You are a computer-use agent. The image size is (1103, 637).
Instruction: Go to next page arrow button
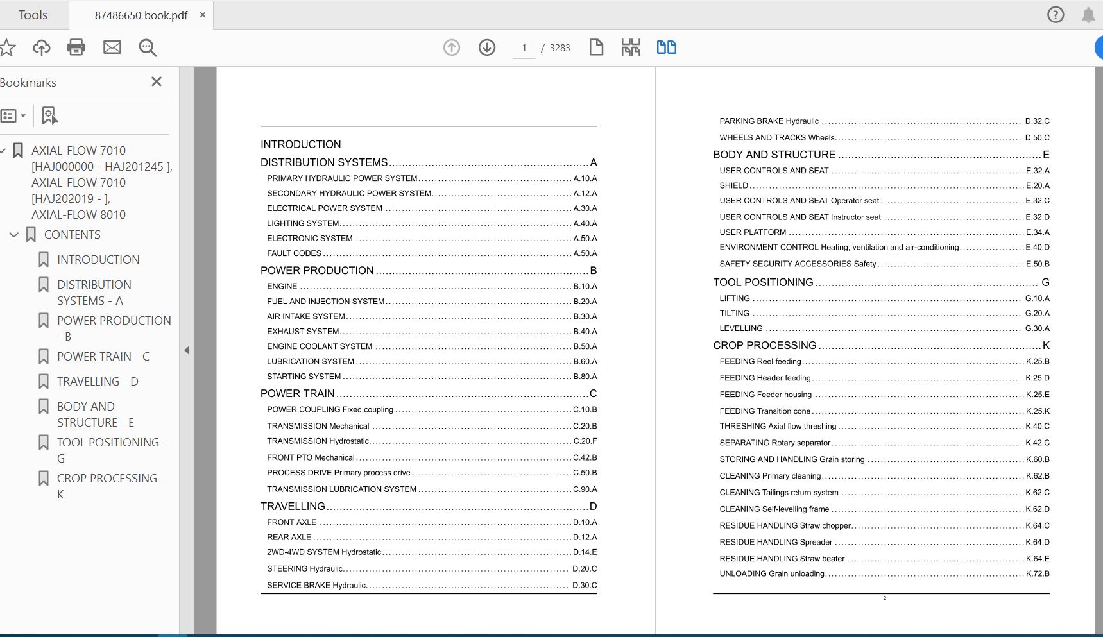[487, 47]
